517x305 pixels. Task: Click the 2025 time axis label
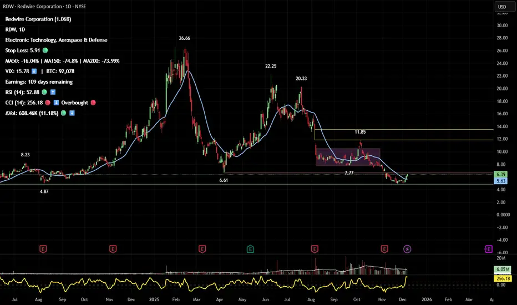tap(154, 299)
